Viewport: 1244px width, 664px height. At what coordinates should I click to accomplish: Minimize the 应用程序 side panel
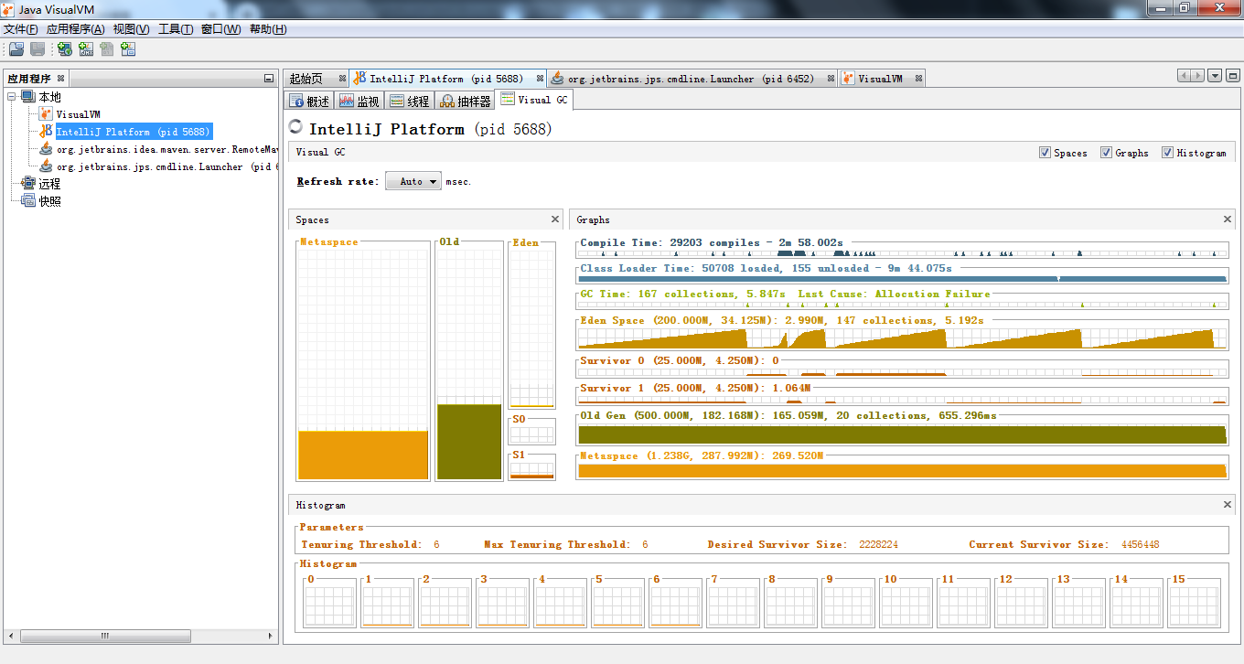(268, 79)
